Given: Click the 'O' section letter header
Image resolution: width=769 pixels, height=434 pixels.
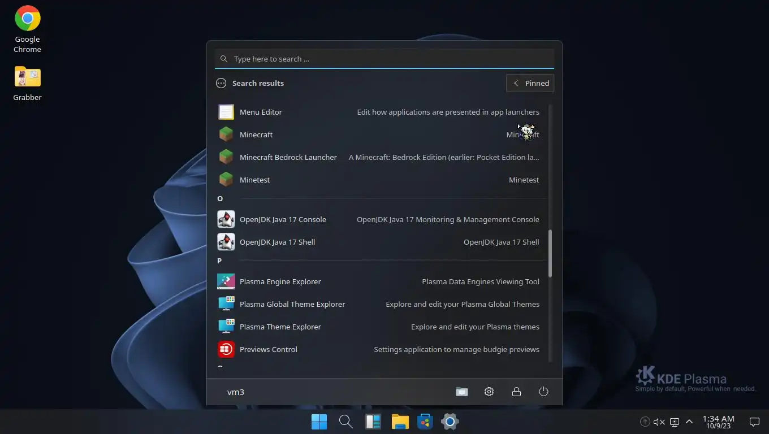Looking at the screenshot, I should click(220, 198).
